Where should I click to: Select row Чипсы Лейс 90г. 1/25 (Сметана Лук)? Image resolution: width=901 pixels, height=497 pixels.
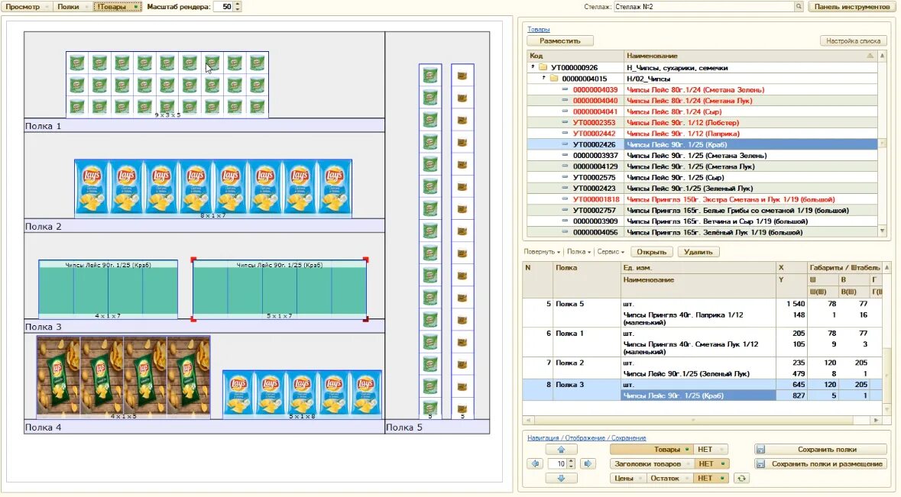pos(703,166)
